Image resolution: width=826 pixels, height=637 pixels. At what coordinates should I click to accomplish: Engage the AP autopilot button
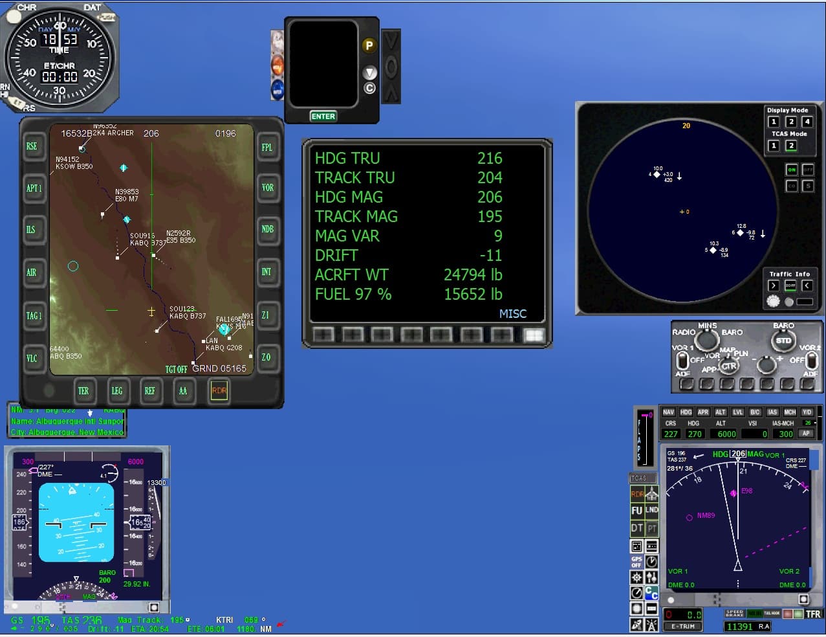(x=806, y=434)
